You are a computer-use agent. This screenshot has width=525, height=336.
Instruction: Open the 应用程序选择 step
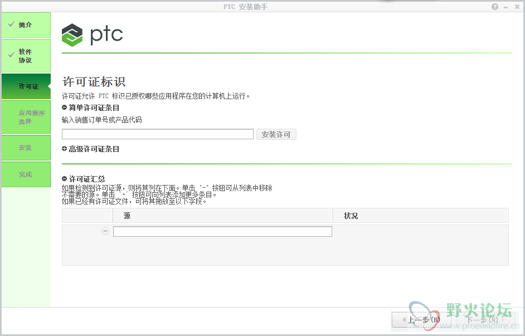(x=26, y=117)
